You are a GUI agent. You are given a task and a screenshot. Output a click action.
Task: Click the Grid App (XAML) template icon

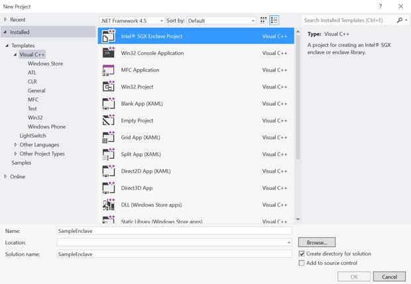109,138
